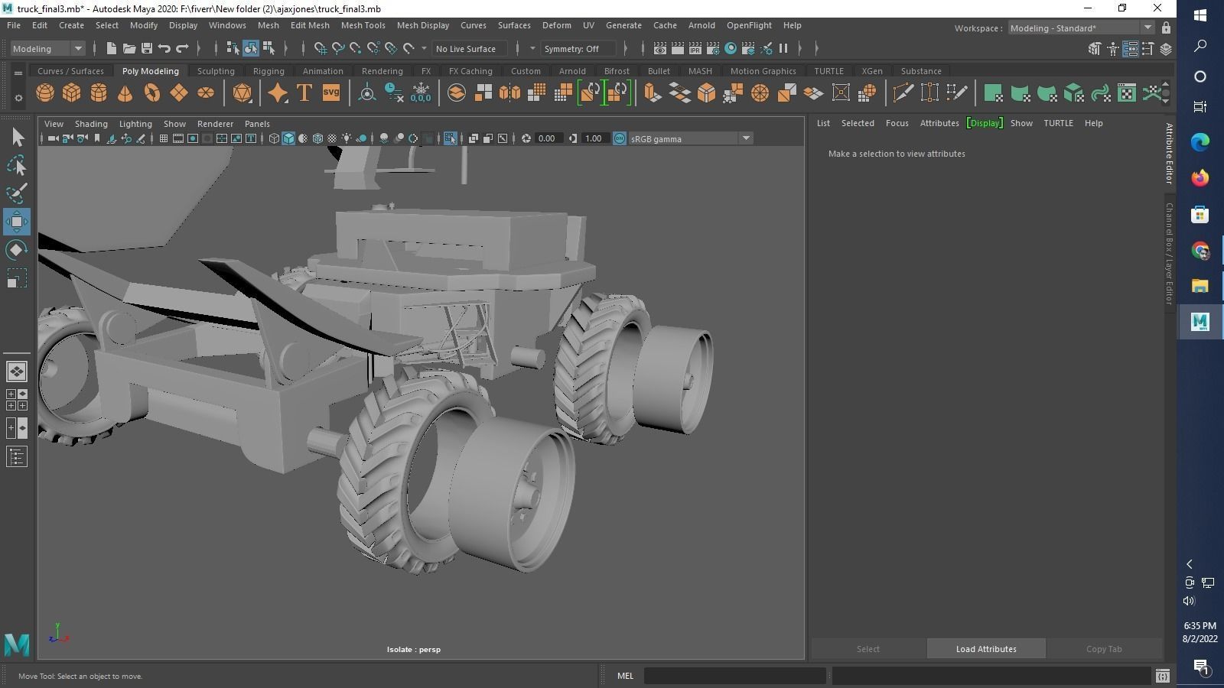Open the Script Editor icon in command line
The height and width of the screenshot is (688, 1224).
coord(1162,675)
